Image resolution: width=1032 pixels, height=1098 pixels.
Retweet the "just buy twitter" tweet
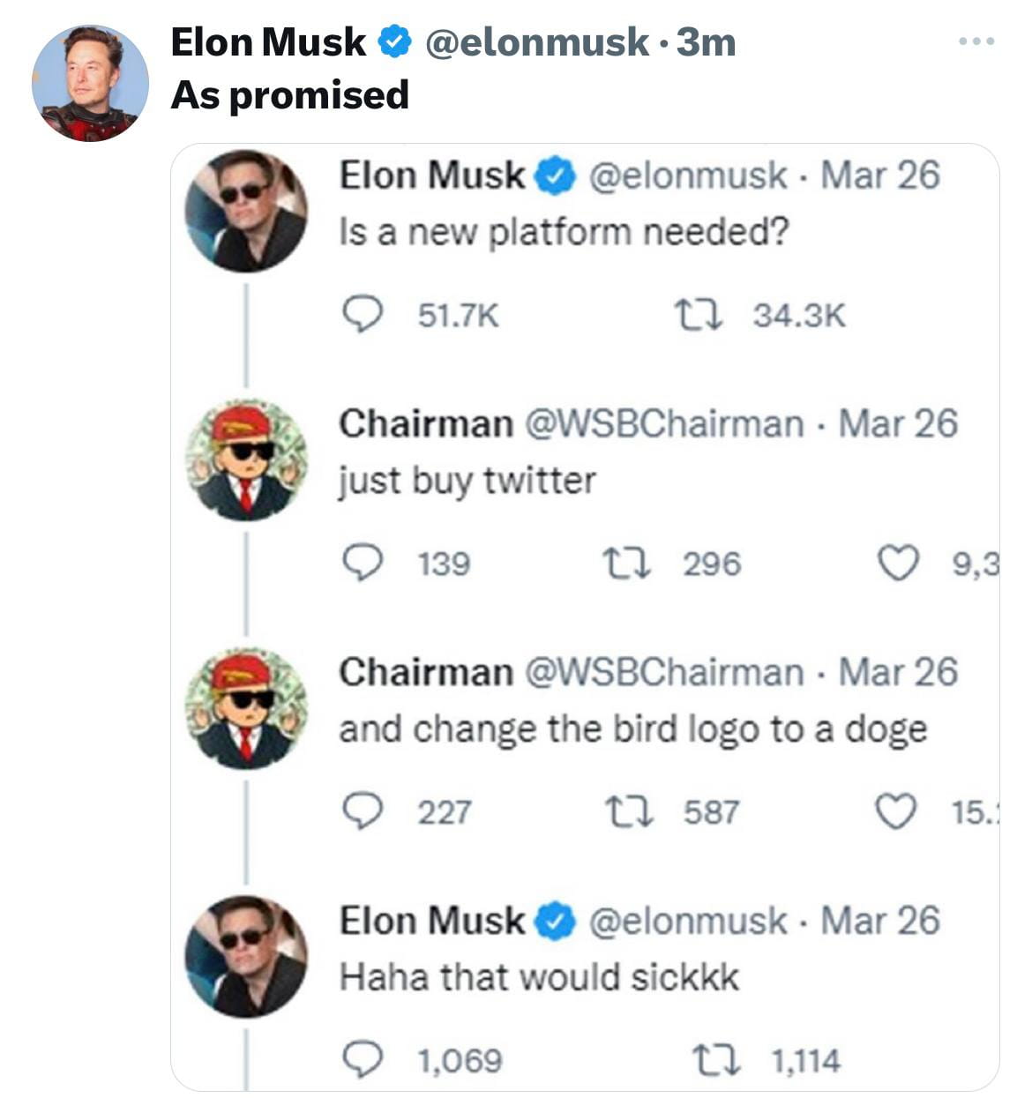(625, 563)
